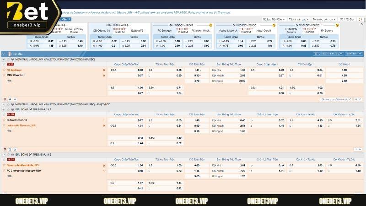
Task: Open the Tất cả trận đấu dropdown
Action: click(299, 19)
